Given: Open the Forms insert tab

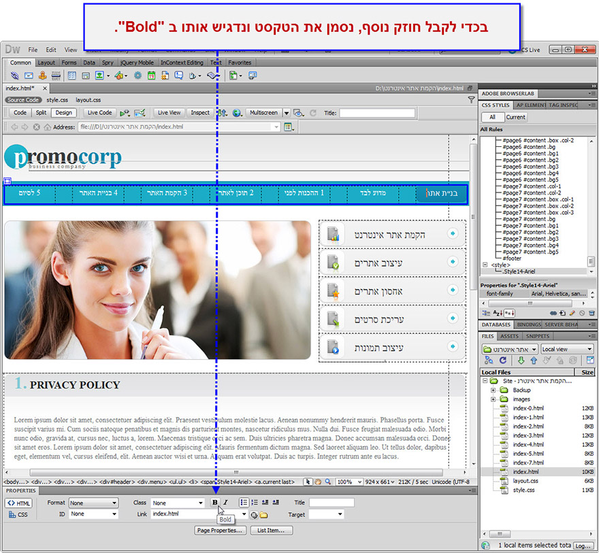Looking at the screenshot, I should pos(69,63).
